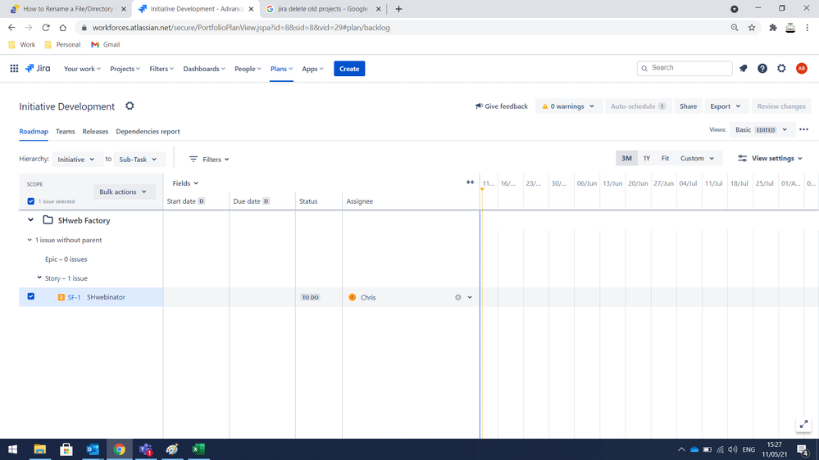
Task: Click the browser zoom magnifier icon
Action: click(735, 28)
